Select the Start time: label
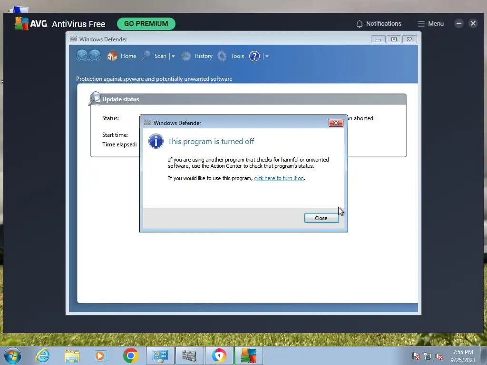Image resolution: width=487 pixels, height=365 pixels. coord(115,135)
